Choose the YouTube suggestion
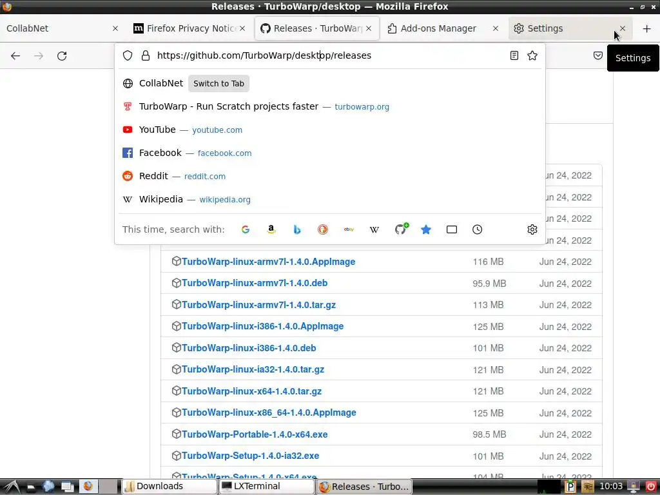Screen dimensions: 660x495 pyautogui.click(x=329, y=130)
